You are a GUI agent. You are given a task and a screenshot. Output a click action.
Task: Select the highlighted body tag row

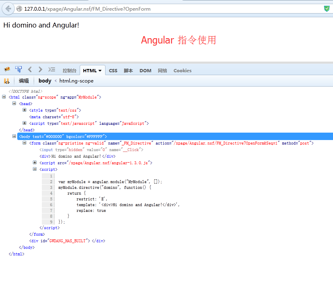pyautogui.click(x=175, y=136)
